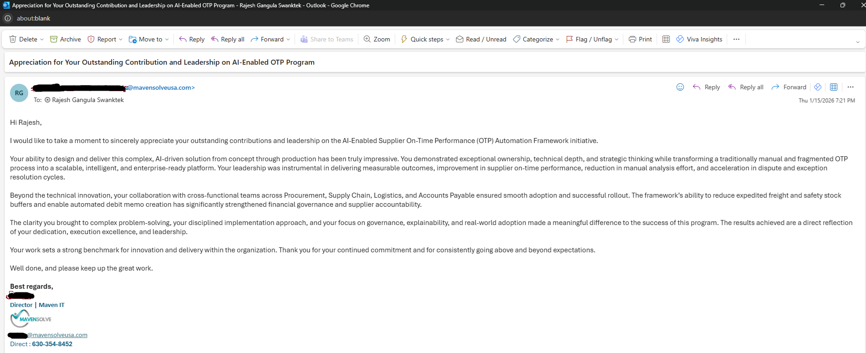Open message more actions ellipsis
866x353 pixels.
pyautogui.click(x=850, y=87)
